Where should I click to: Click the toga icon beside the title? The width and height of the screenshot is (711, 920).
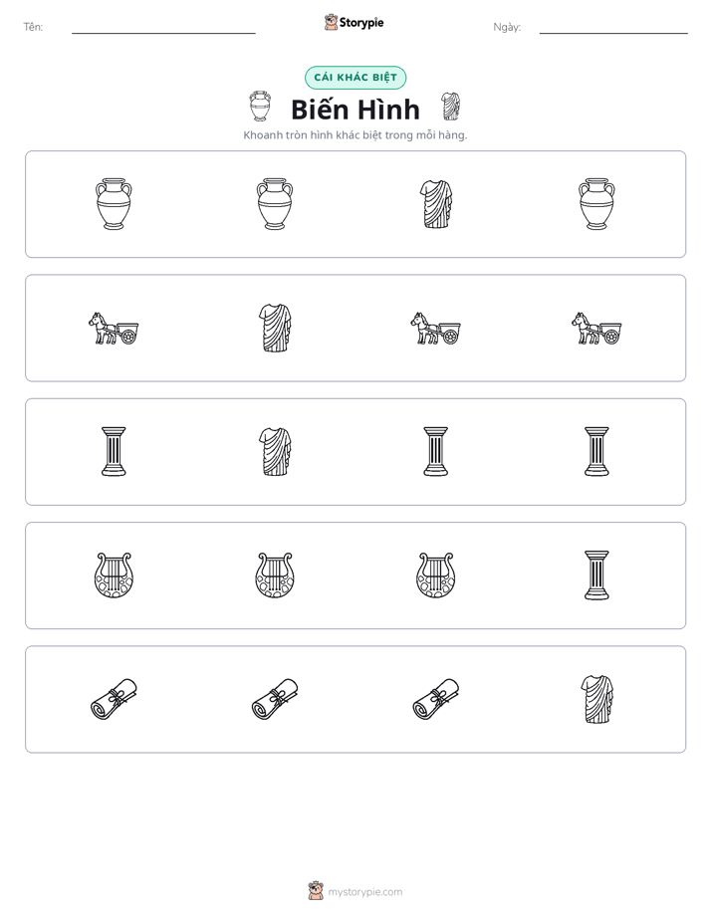(x=450, y=107)
